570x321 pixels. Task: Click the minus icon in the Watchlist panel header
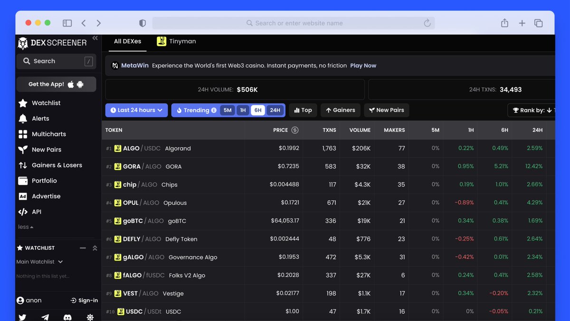click(83, 248)
